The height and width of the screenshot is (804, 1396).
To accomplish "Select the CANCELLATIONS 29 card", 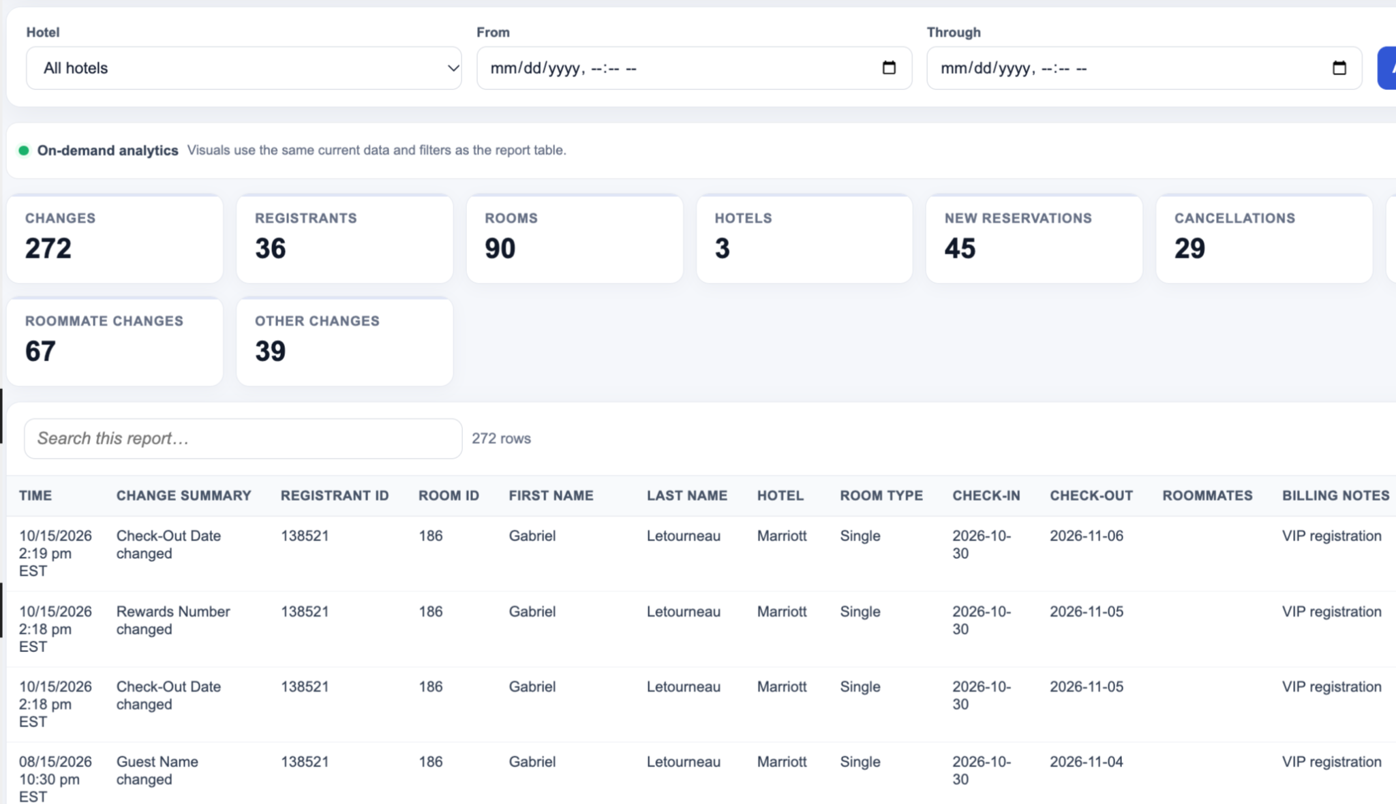I will click(1264, 238).
